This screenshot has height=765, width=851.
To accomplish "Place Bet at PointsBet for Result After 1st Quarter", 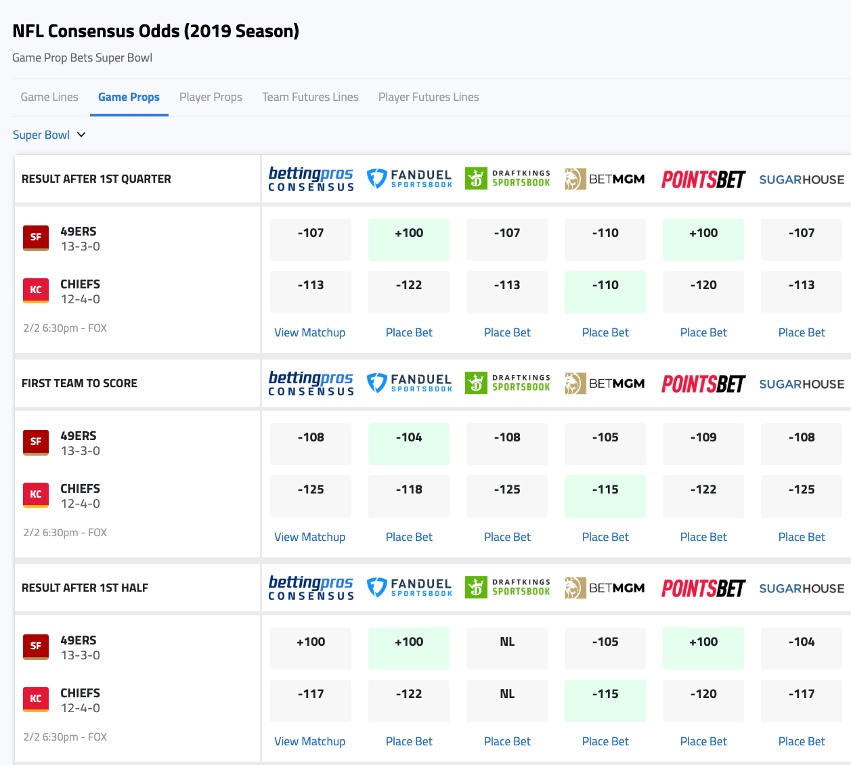I will [x=703, y=332].
